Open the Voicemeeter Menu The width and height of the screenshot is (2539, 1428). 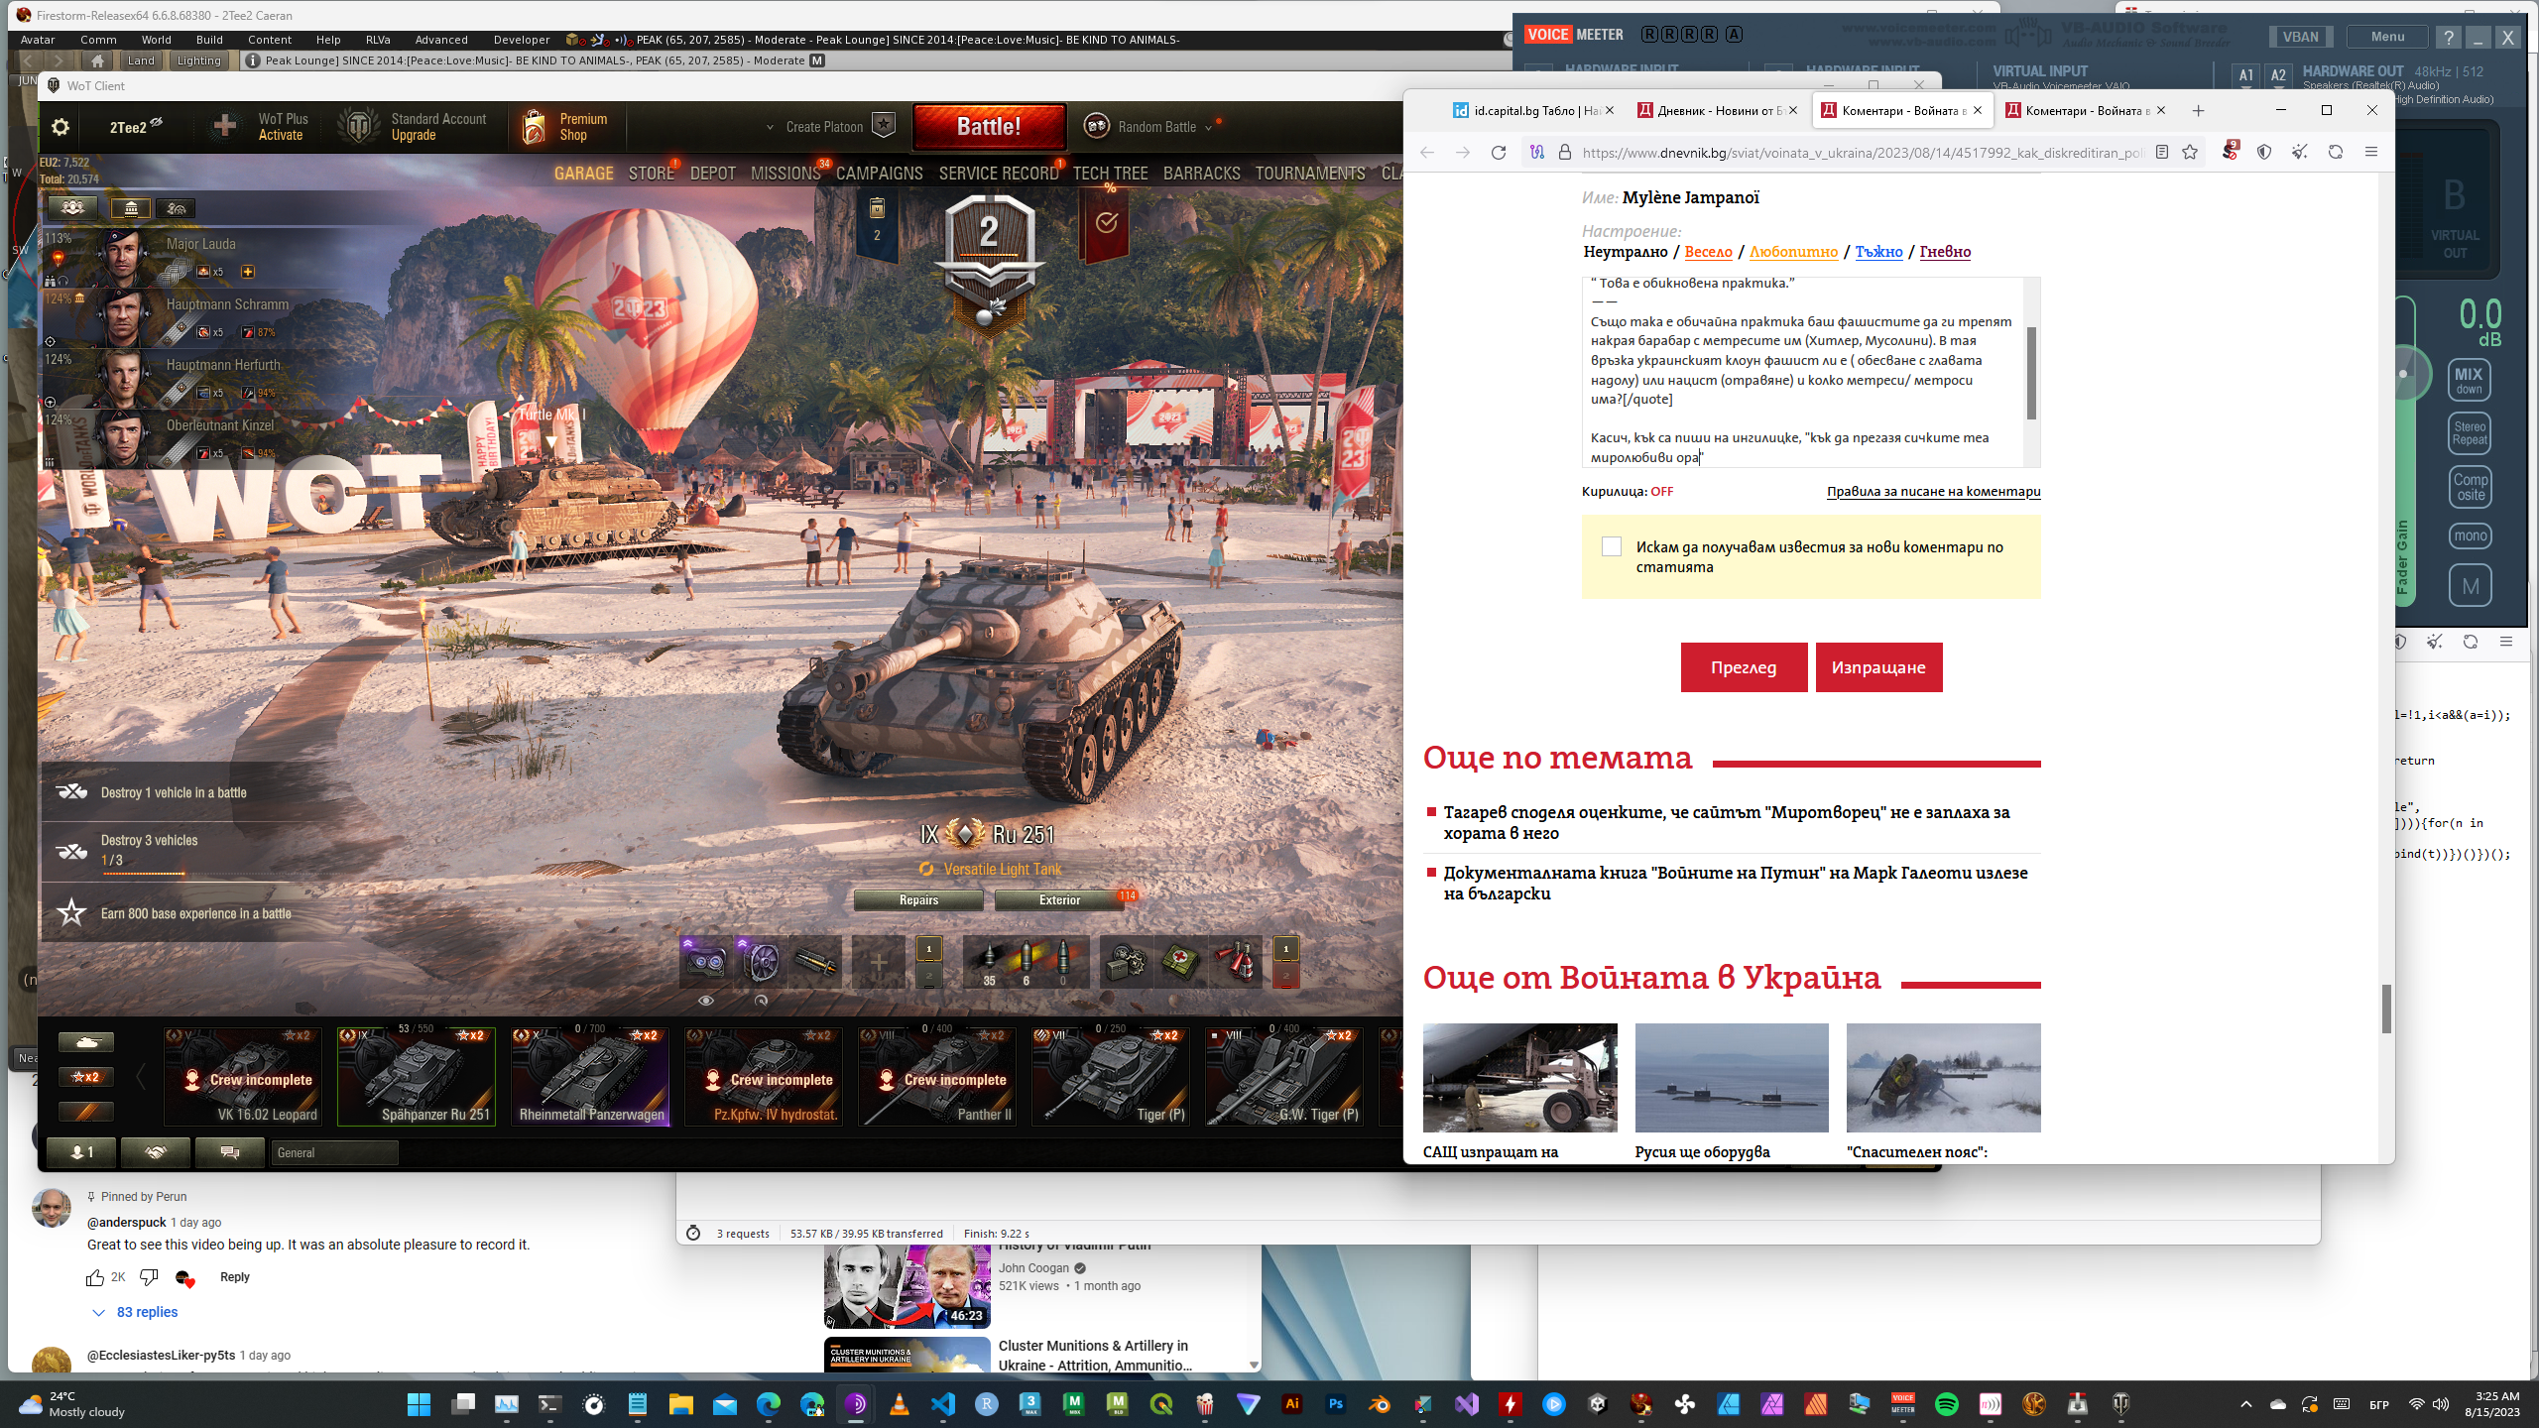2387,37
